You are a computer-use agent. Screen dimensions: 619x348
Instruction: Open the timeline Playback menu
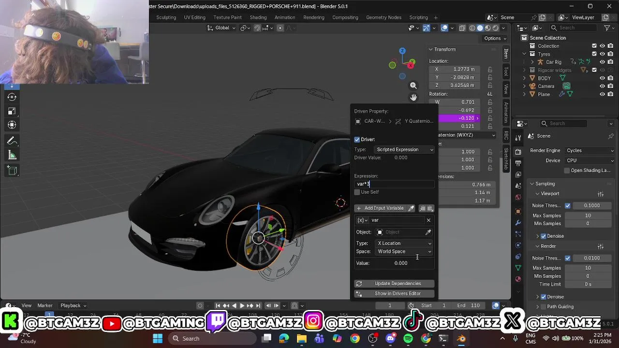[x=73, y=305]
